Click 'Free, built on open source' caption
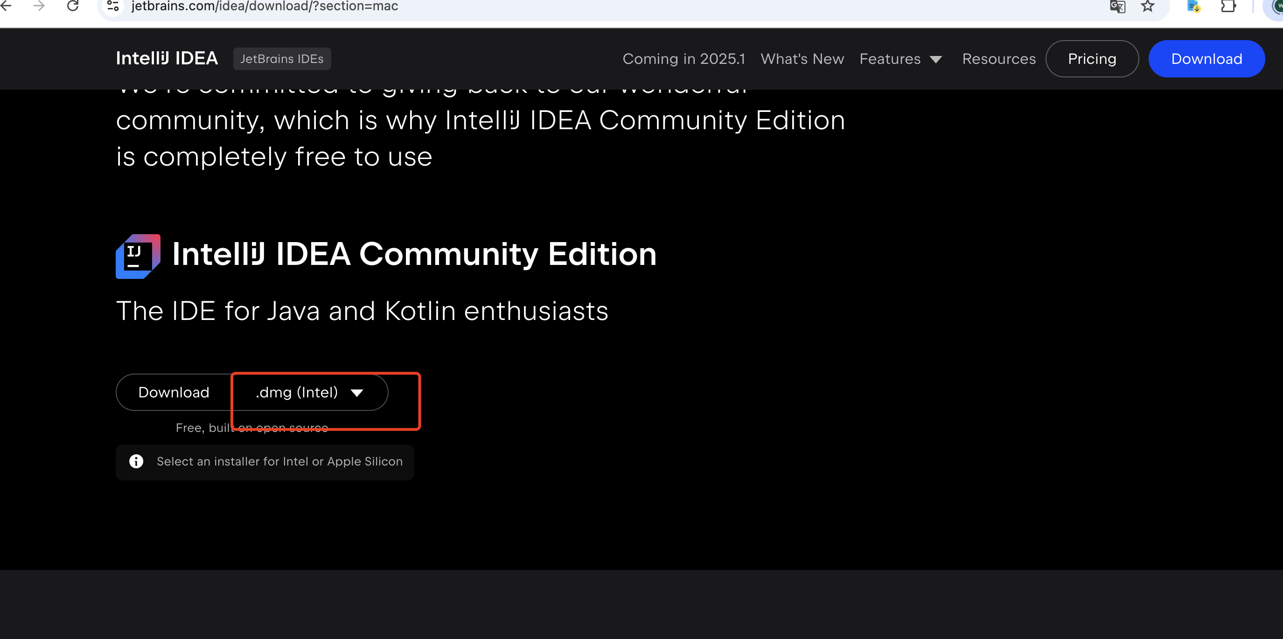The width and height of the screenshot is (1283, 639). pyautogui.click(x=252, y=428)
